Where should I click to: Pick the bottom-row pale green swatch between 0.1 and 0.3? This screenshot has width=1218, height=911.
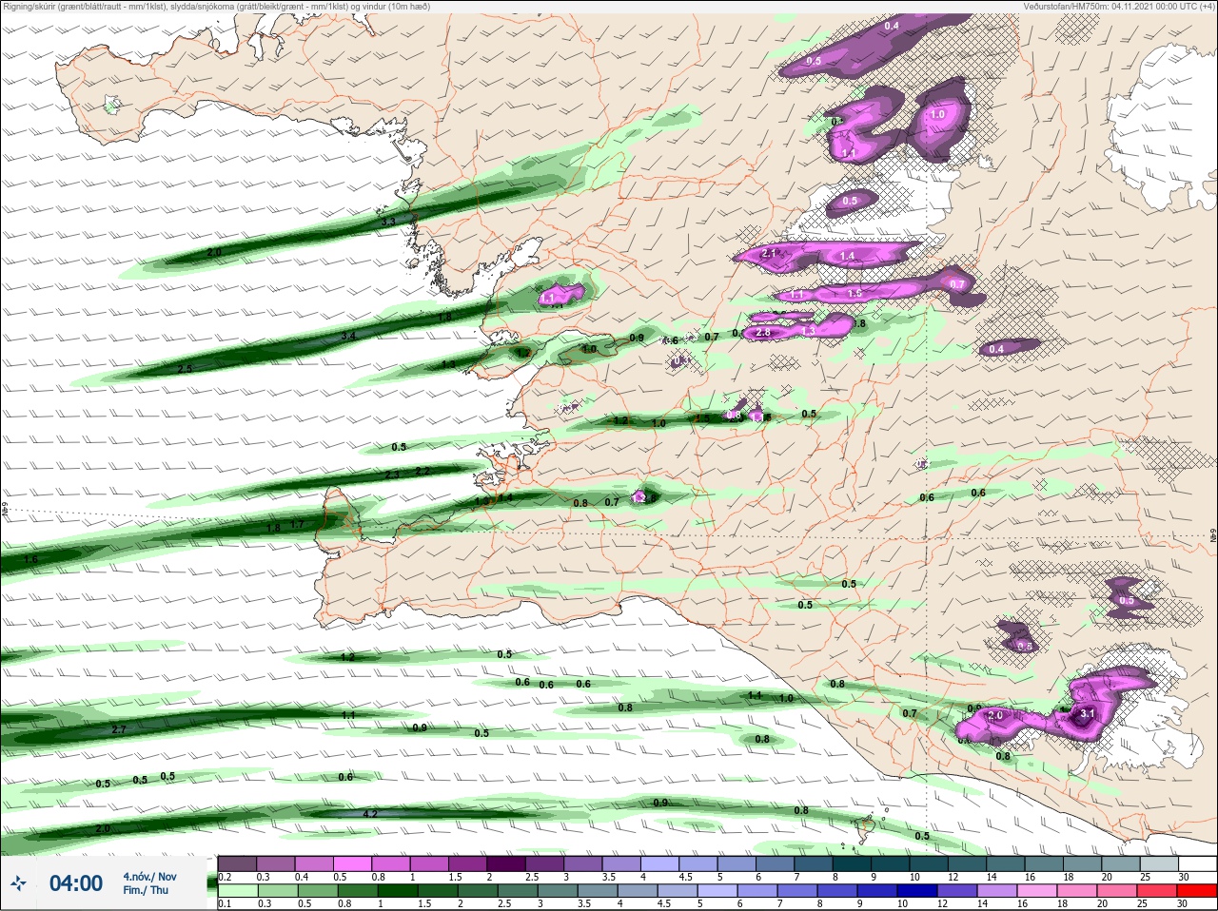(237, 889)
